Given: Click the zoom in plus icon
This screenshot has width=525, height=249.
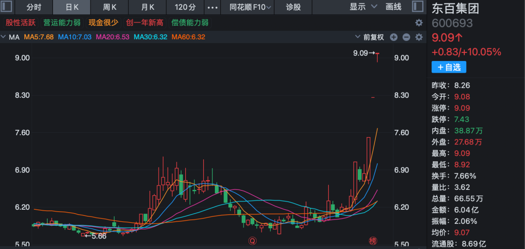Looking at the screenshot, I should [x=394, y=37].
